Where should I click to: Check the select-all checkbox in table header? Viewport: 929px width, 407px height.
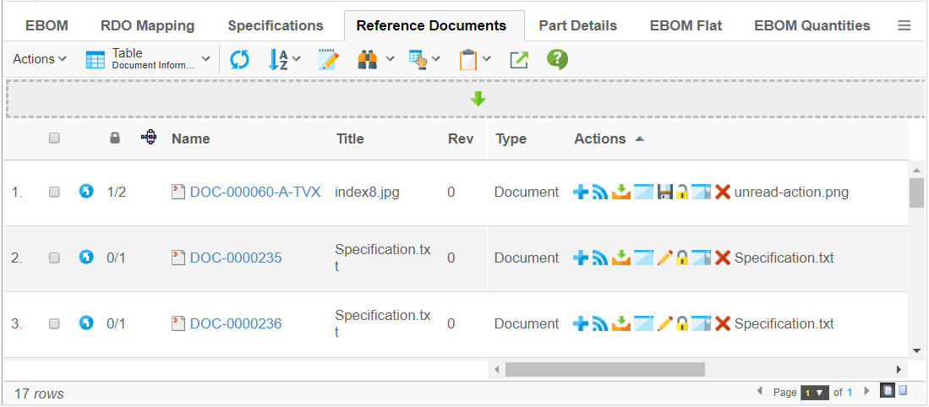tap(54, 138)
